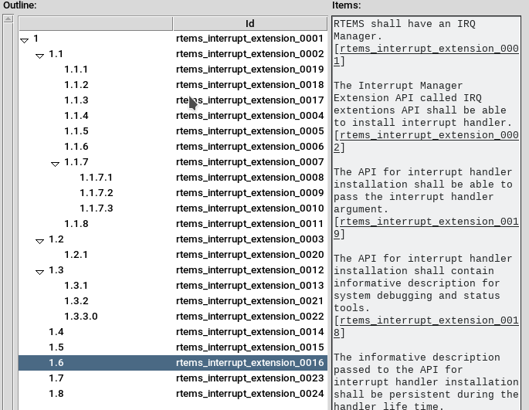
Task: Click the Id column header
Action: coord(250,24)
